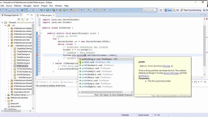Open the Run menu
This screenshot has height=117, width=208.
[51, 6]
